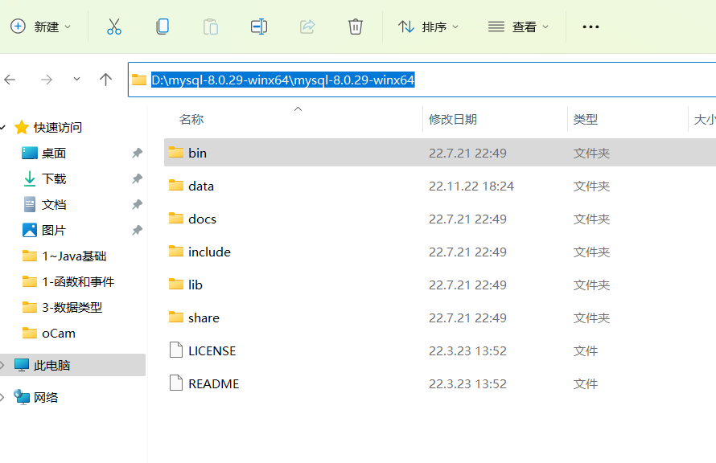Click the pin icon beside 下载
Image resolution: width=716 pixels, height=463 pixels.
click(137, 178)
